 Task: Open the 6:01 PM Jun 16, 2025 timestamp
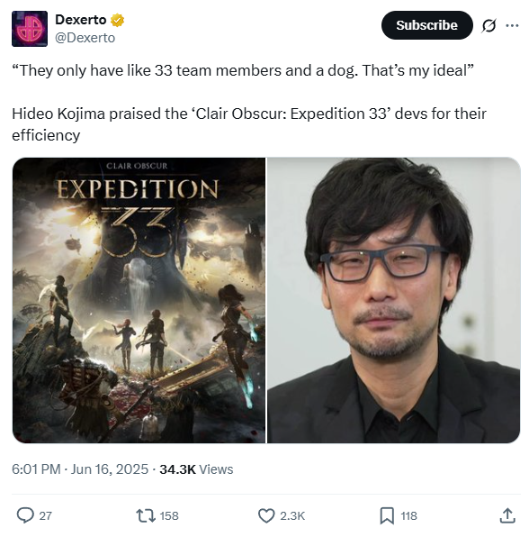[80, 469]
